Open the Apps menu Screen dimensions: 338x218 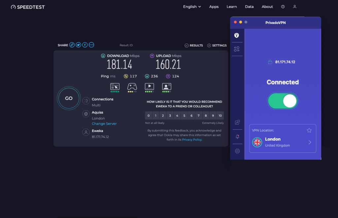[214, 7]
